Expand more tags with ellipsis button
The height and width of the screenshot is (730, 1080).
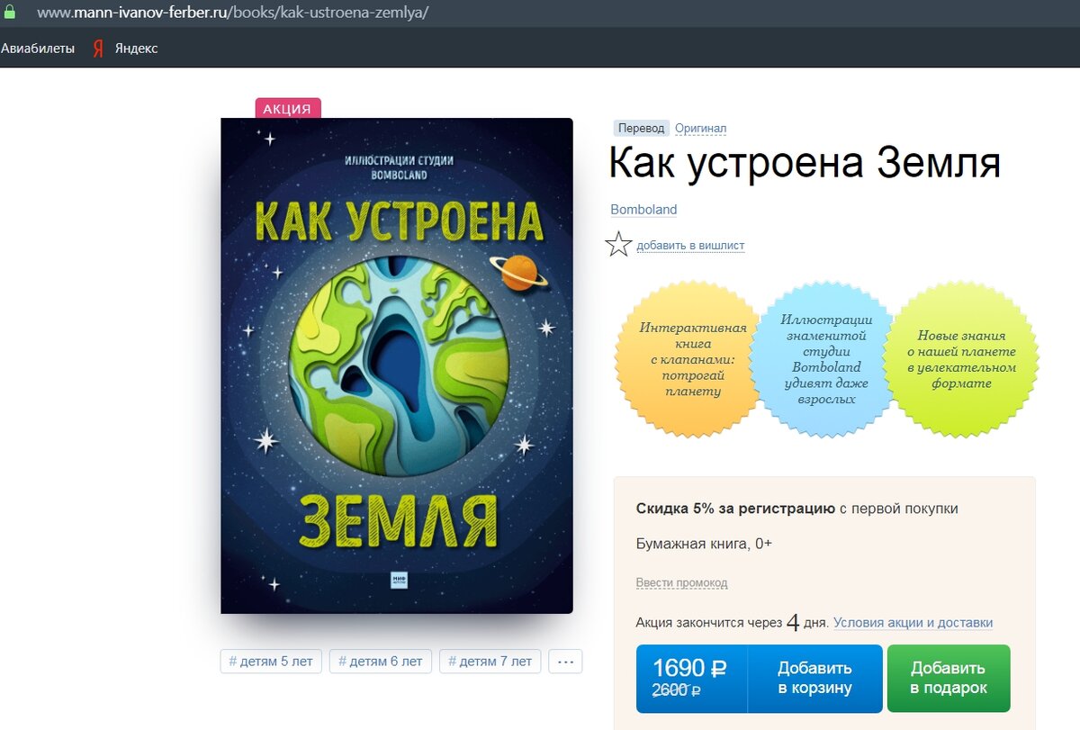(565, 661)
